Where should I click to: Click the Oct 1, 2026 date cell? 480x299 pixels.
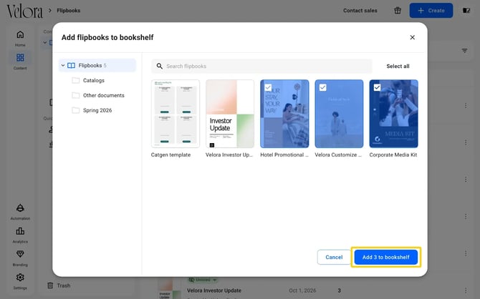tap(302, 290)
